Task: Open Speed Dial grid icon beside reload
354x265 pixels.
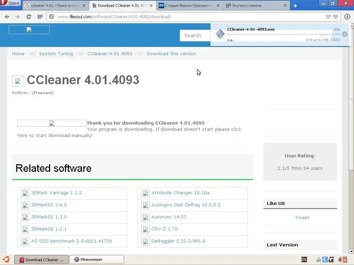Action: 40,17
